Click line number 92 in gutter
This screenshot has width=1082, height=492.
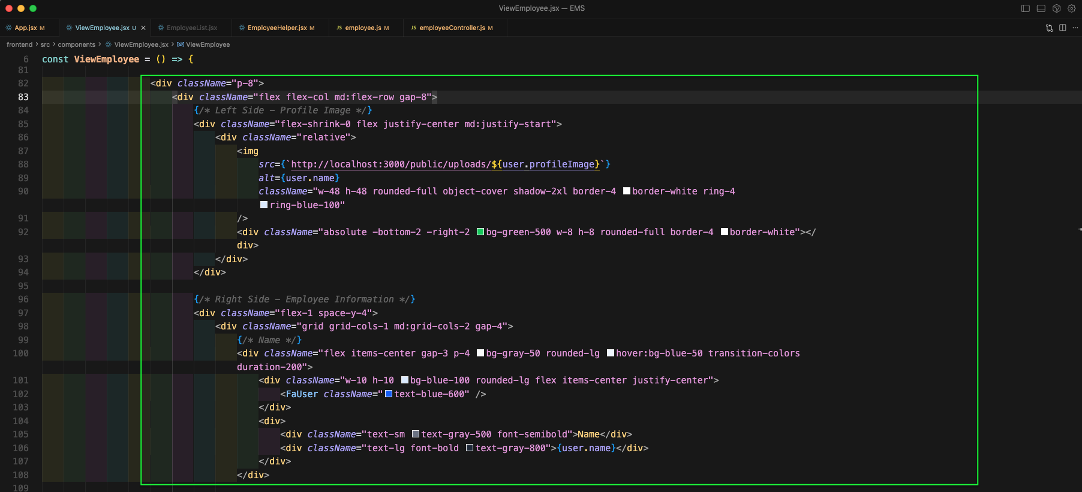(x=23, y=232)
